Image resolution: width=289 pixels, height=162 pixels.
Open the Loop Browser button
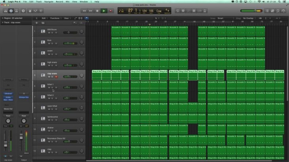point(278,11)
